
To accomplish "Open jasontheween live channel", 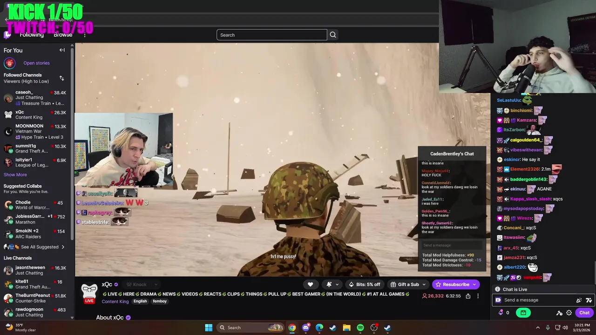I will pyautogui.click(x=35, y=270).
